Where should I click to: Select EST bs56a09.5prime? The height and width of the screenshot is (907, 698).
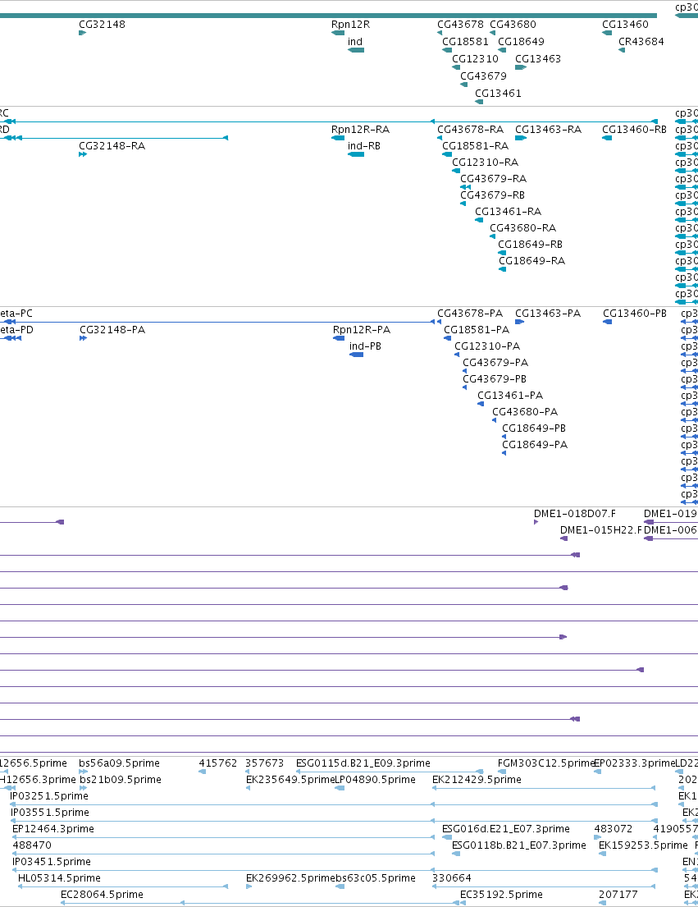(119, 763)
